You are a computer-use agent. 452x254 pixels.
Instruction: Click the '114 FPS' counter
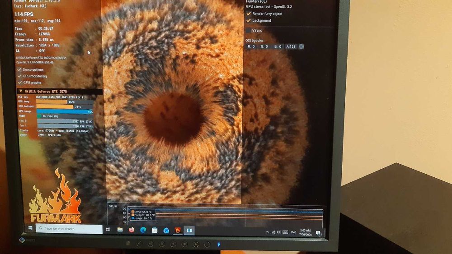24,14
